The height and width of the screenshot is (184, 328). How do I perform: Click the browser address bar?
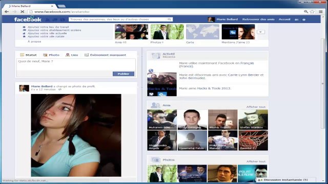pos(165,12)
